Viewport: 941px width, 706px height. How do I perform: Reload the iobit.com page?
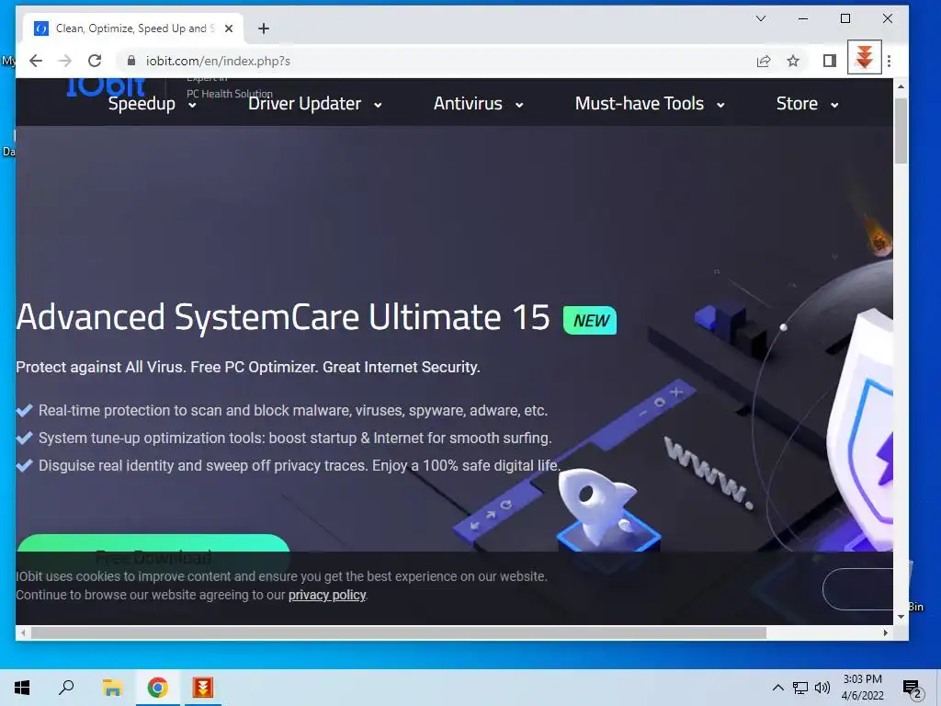(95, 61)
